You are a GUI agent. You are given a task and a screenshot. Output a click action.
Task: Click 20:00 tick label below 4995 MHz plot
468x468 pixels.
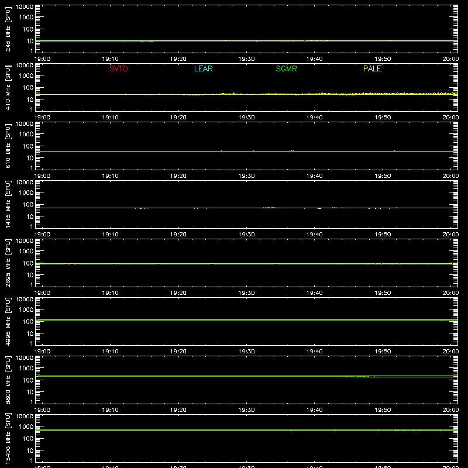point(450,352)
